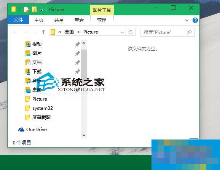Expand the arrow after 桌面 in path
The image size is (220, 170).
tap(79, 32)
